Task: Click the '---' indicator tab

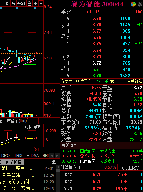Action: [33, 121]
